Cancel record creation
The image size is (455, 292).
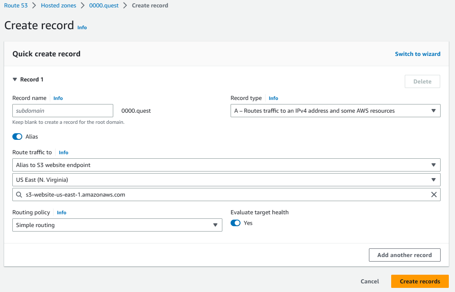click(x=369, y=281)
